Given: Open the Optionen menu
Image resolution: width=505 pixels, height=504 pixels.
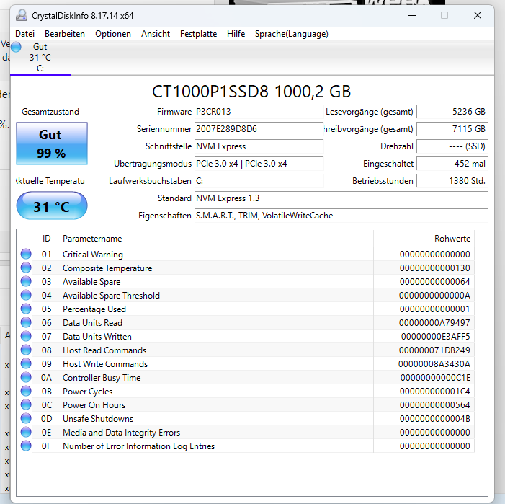Looking at the screenshot, I should [113, 34].
